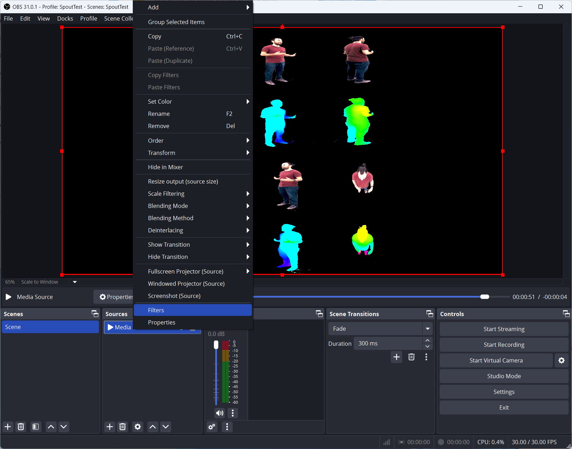Screen dimensions: 572x449
Task: Click the Virtual Camera settings gear
Action: coord(561,360)
